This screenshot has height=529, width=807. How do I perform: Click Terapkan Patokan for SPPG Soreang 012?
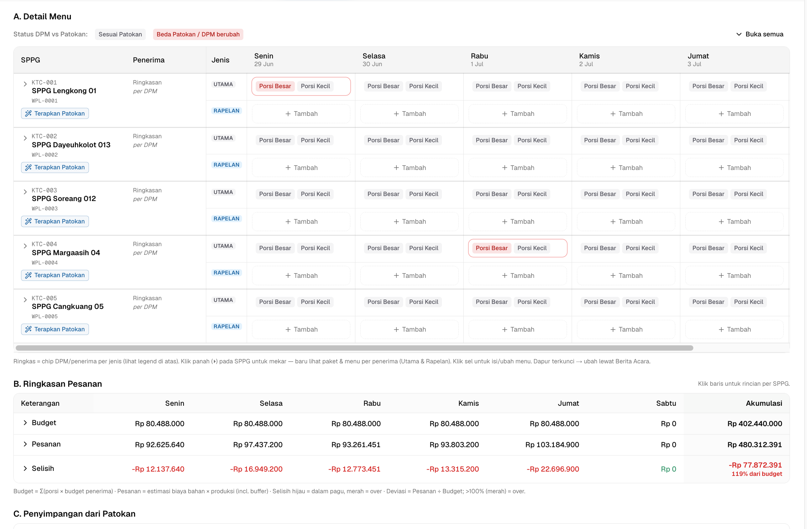click(55, 221)
